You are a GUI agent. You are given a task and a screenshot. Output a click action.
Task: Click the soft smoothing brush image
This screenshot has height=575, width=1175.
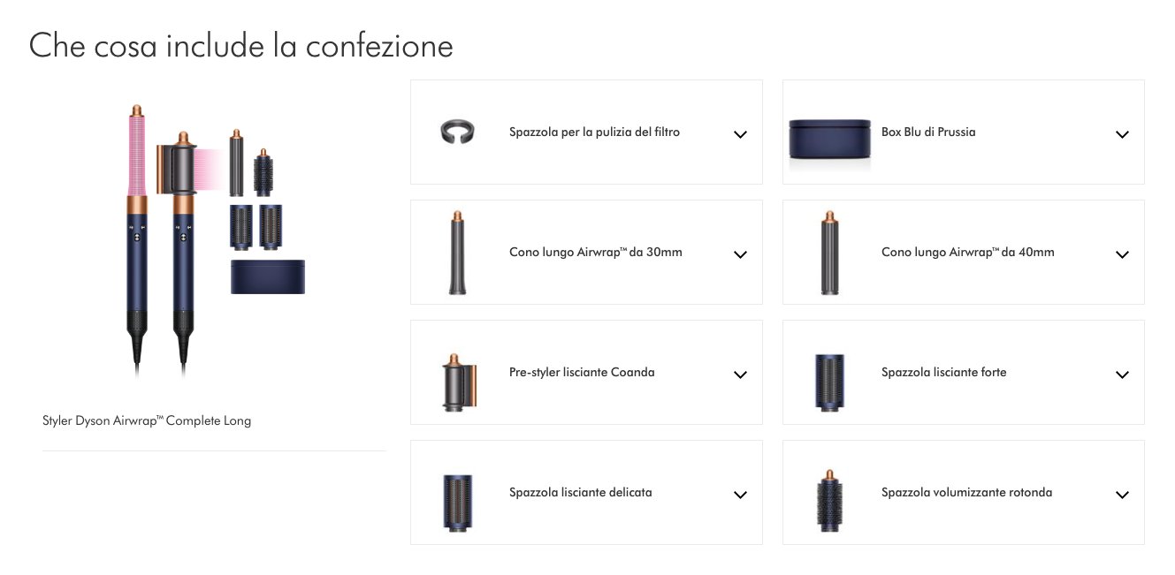(x=457, y=502)
